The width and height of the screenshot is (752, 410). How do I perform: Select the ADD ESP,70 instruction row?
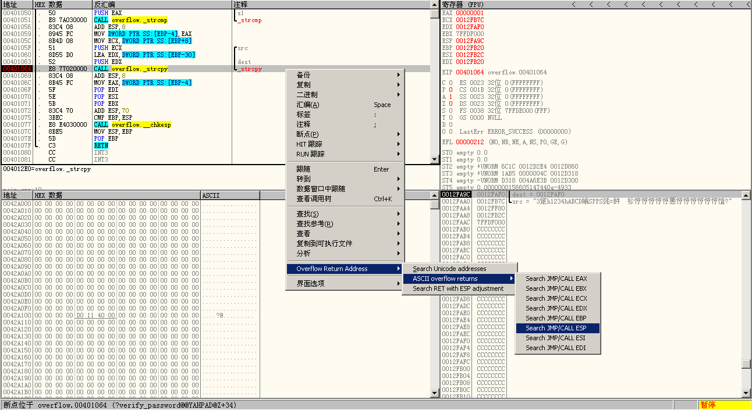click(215, 110)
